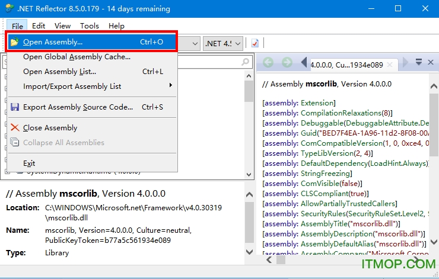Click the CLSCompliant attribute link

pos(325,194)
